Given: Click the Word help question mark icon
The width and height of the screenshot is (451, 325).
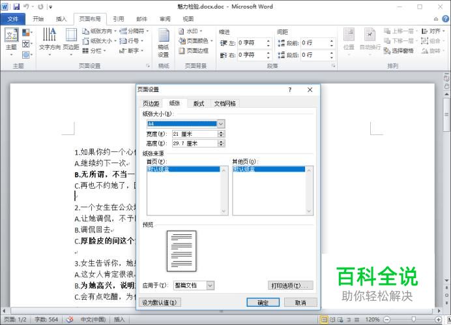Looking at the screenshot, I should [x=445, y=19].
